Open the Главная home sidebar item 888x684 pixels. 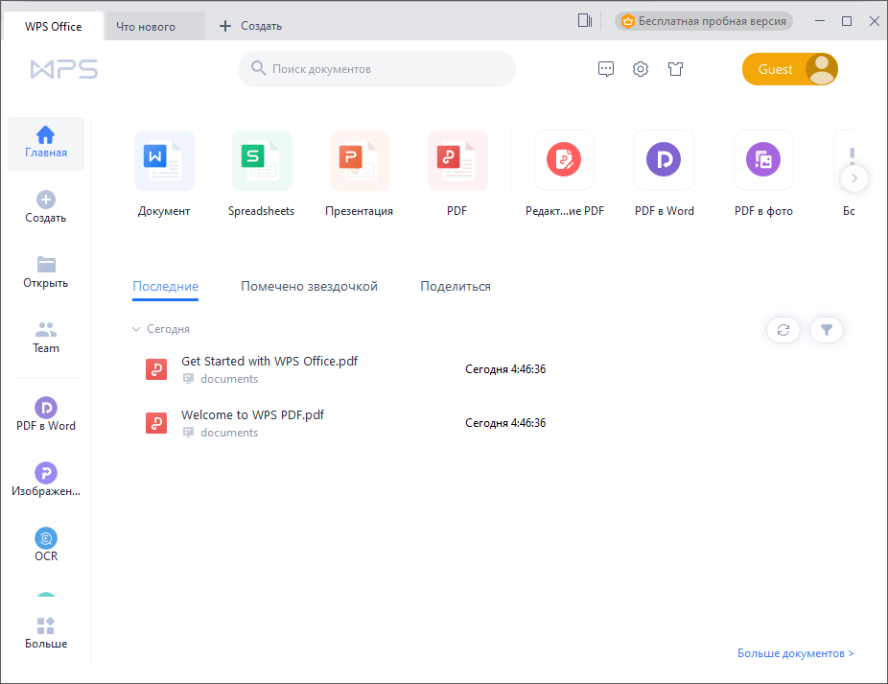pos(46,143)
